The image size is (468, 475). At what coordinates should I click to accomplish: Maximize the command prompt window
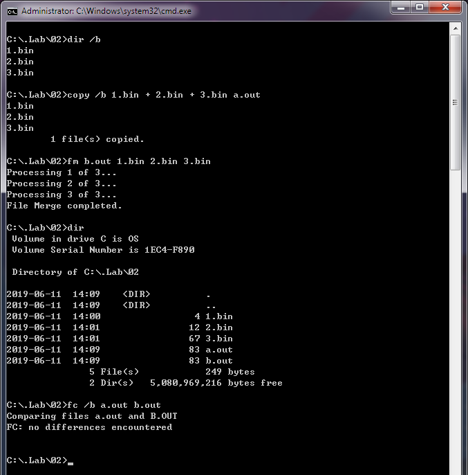[x=420, y=7]
